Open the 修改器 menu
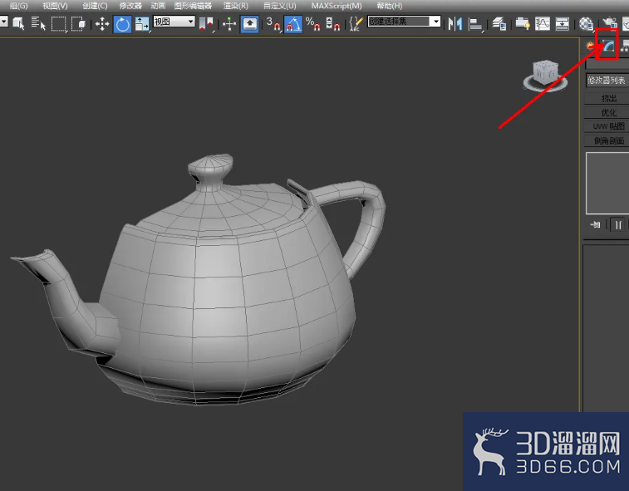Screen dimensions: 629x491 tap(130, 6)
